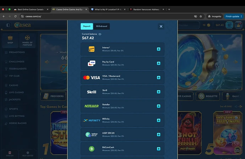Switch to Best Online Casinos Canada tab
Image resolution: width=245 pixels, height=159 pixels.
coord(31,10)
